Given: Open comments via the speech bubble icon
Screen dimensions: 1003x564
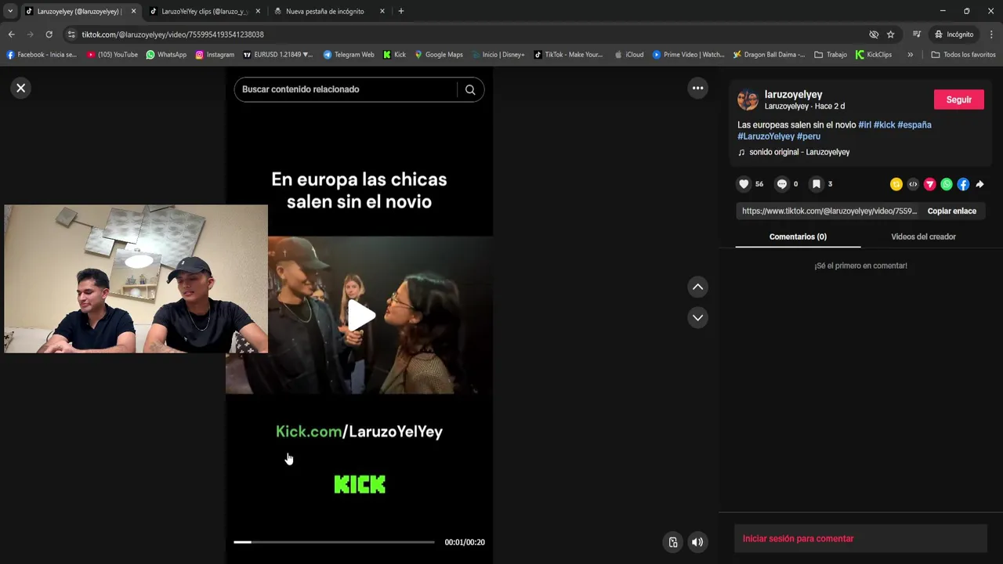Looking at the screenshot, I should (x=781, y=184).
